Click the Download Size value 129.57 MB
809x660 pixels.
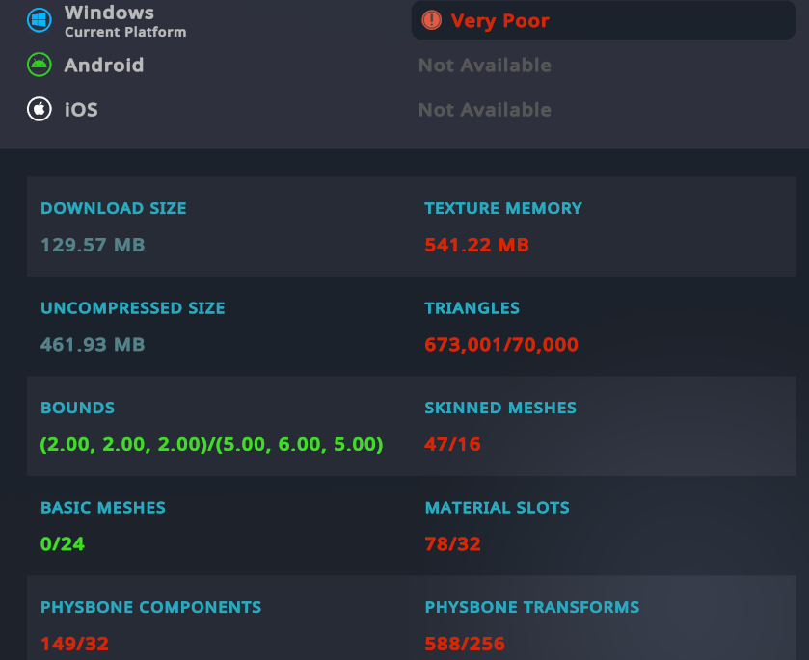(93, 245)
